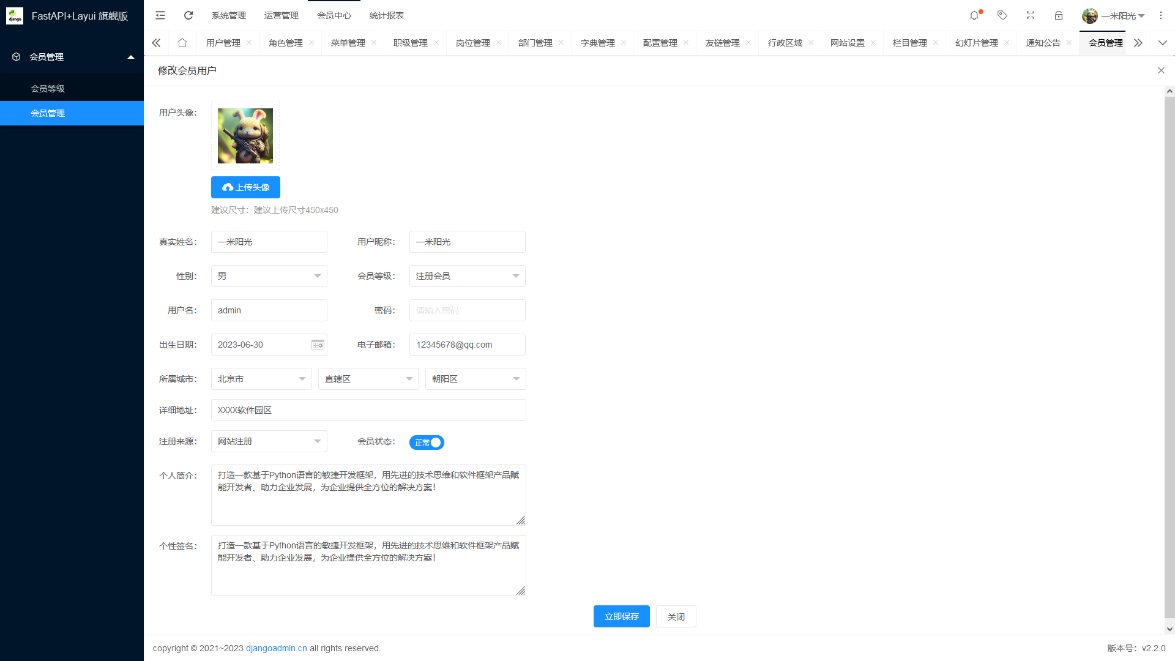Open the 北京市 city dropdown
The height and width of the screenshot is (661, 1175).
coord(261,379)
